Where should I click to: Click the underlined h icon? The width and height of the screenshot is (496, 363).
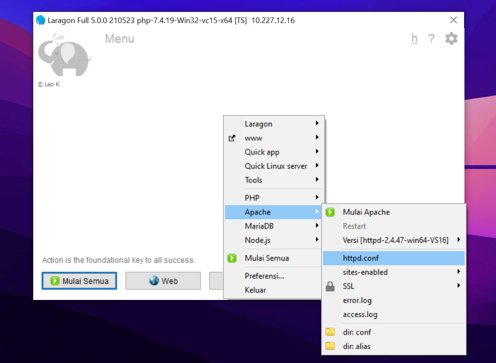(414, 39)
